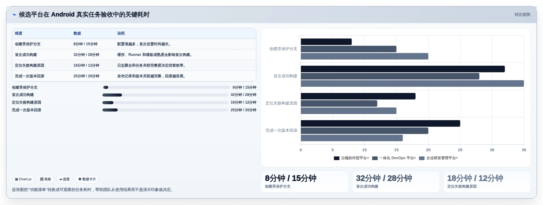Open the 8分钟 / 15分钟 data card
Viewport: 543px width, 205px height.
305,181
